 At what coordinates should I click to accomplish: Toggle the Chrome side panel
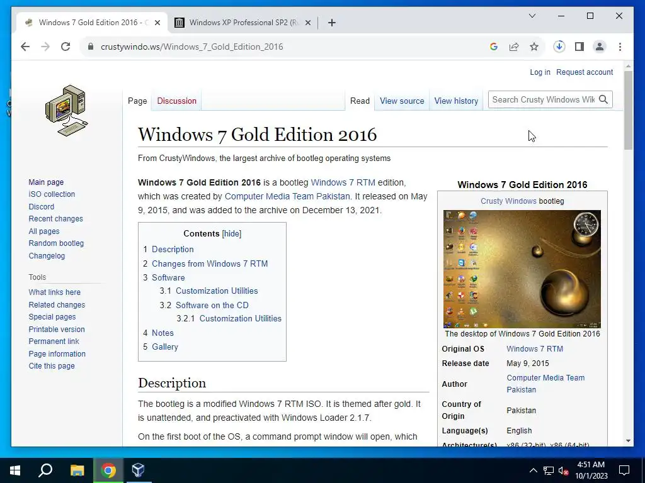579,47
